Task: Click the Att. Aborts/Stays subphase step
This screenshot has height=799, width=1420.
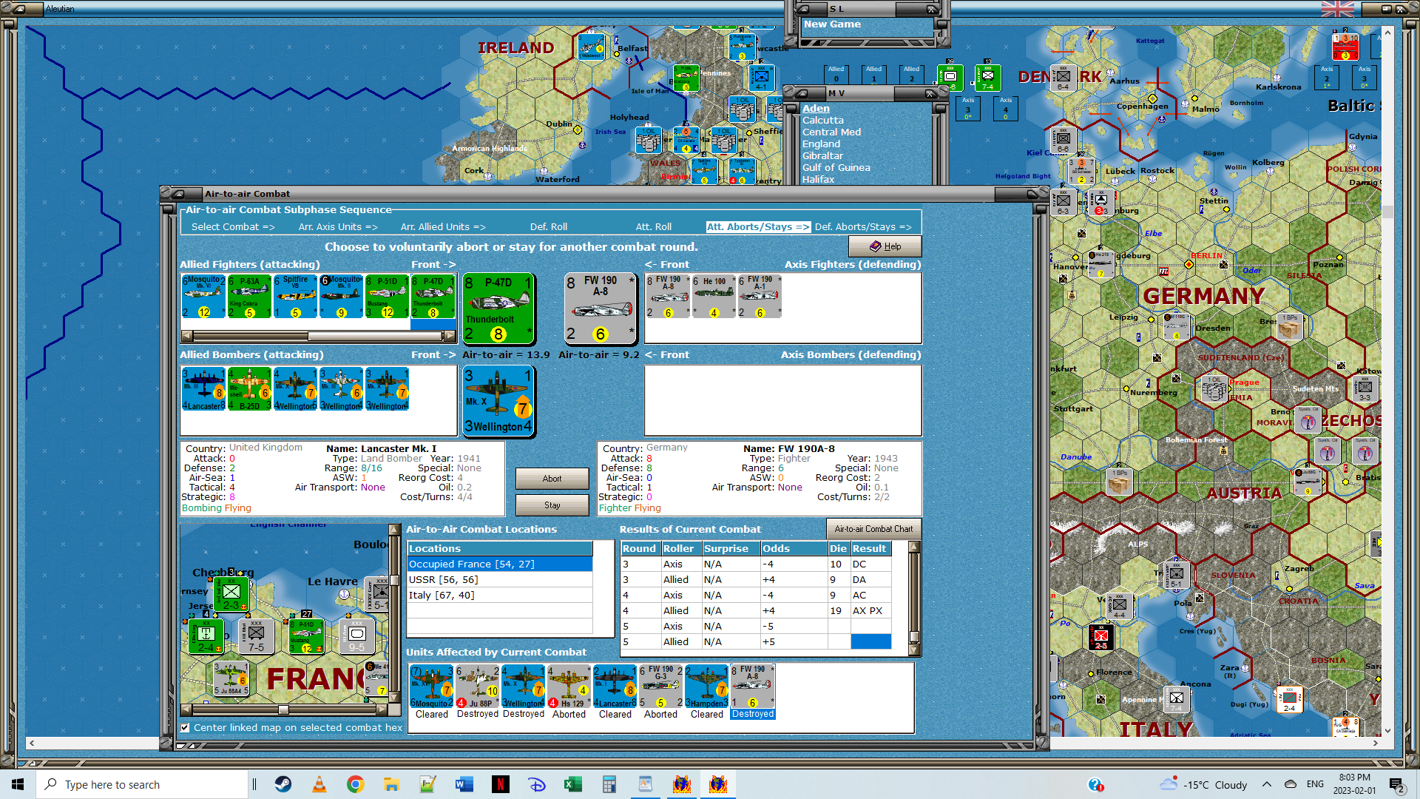Action: 758,227
